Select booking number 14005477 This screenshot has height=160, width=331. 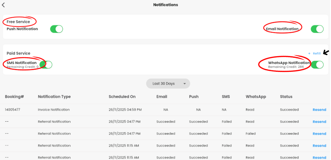12,110
